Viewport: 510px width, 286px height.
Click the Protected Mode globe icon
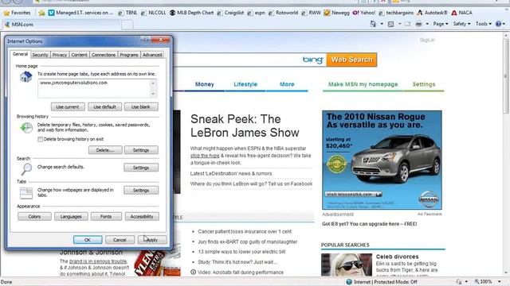(349, 282)
